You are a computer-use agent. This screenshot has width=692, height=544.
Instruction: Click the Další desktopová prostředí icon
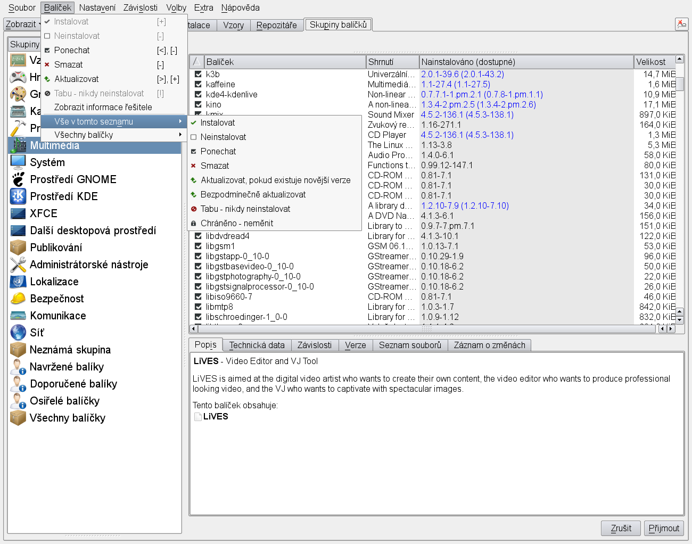(x=18, y=230)
